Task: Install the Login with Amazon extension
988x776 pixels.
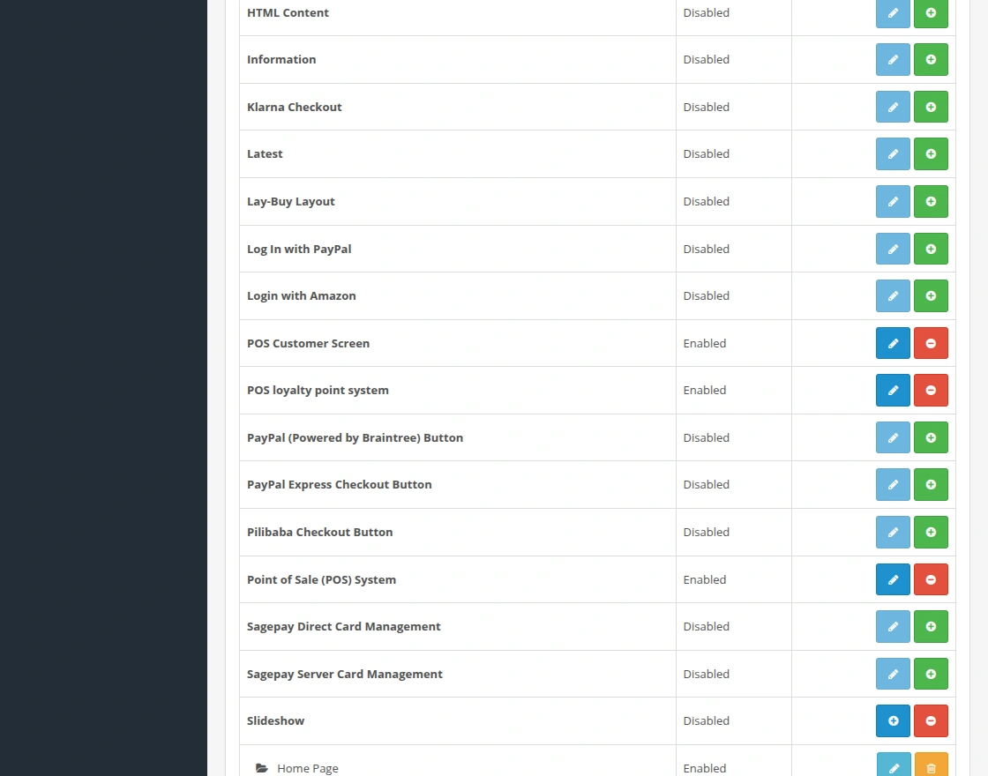Action: (931, 295)
